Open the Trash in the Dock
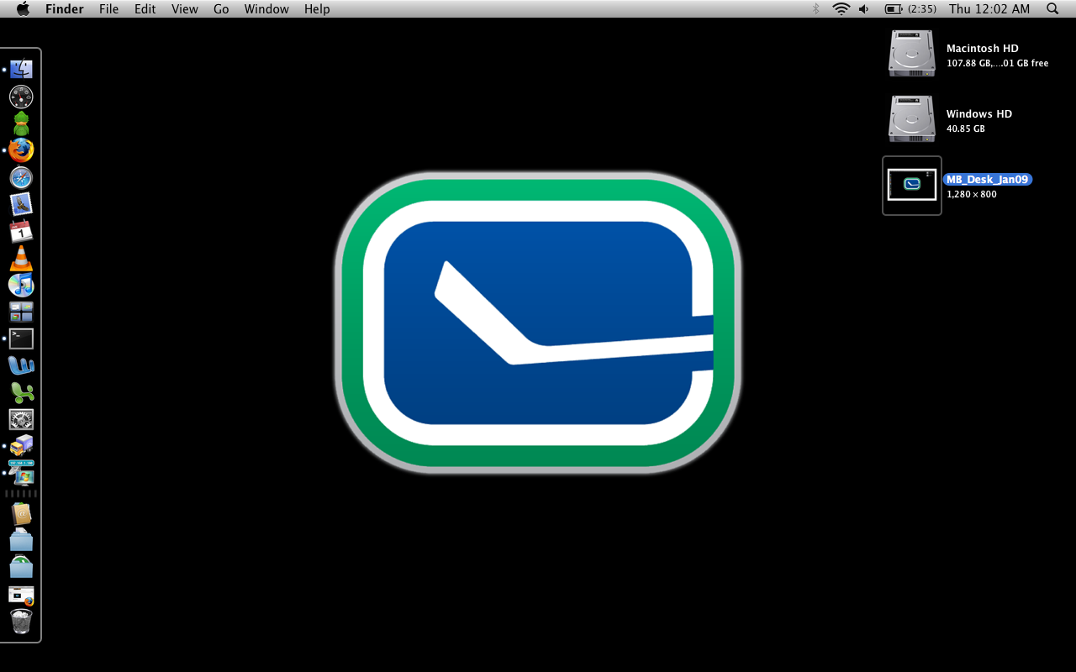The image size is (1076, 672). point(21,622)
